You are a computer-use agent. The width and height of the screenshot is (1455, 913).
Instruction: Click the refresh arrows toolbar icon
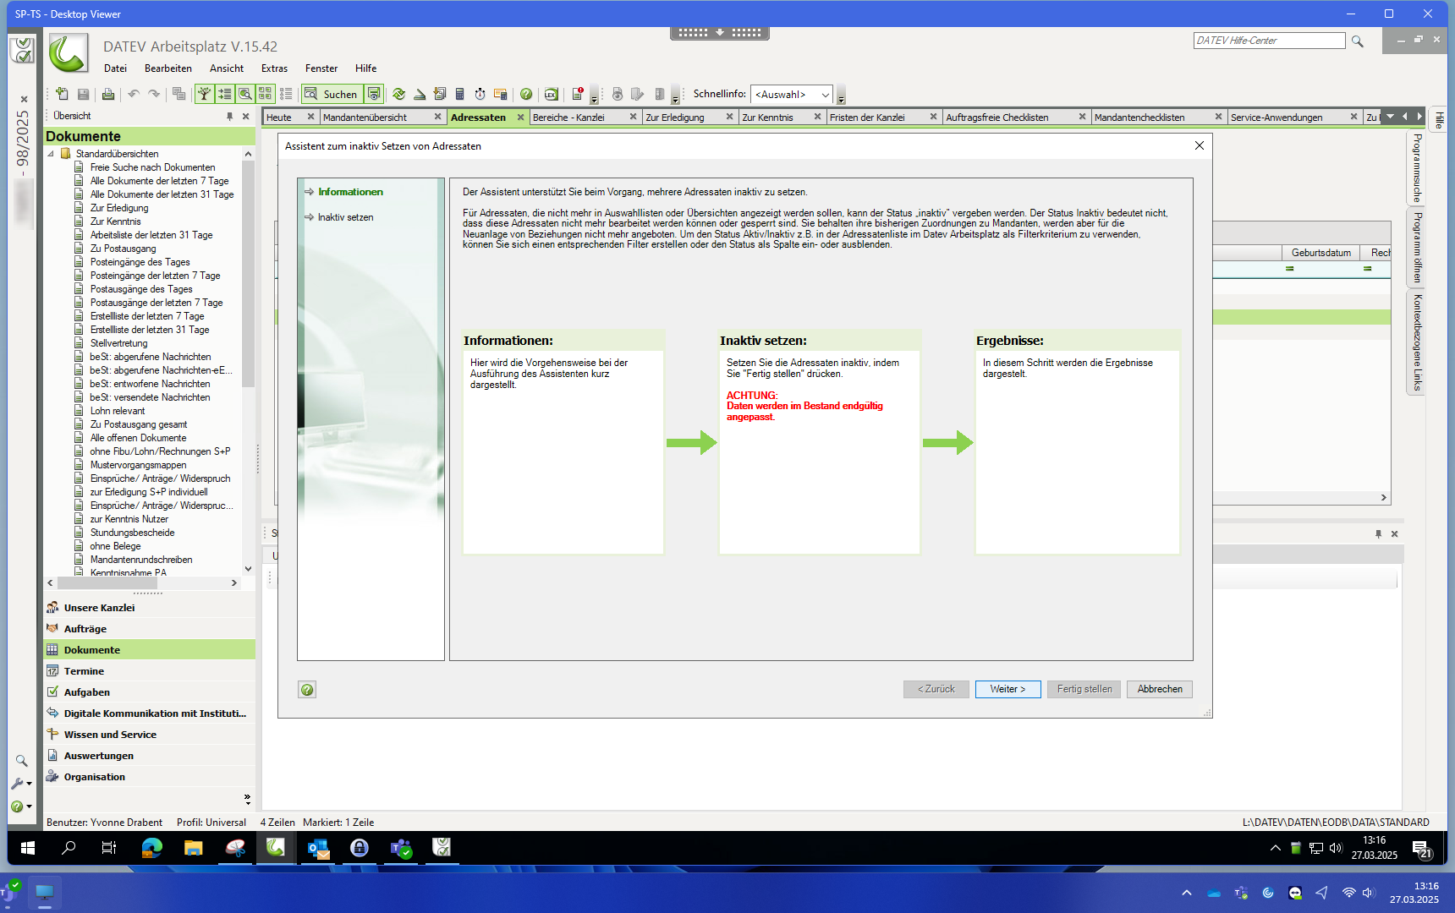(398, 94)
